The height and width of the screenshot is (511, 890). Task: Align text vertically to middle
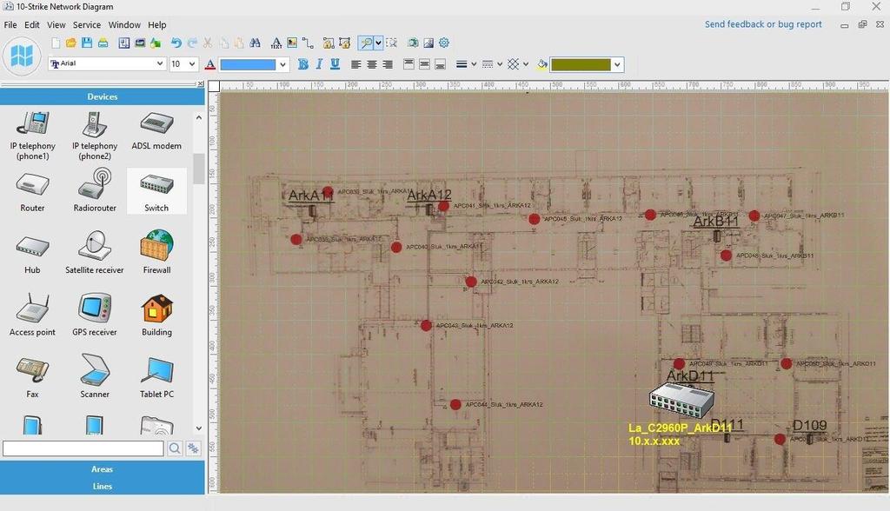coord(424,64)
